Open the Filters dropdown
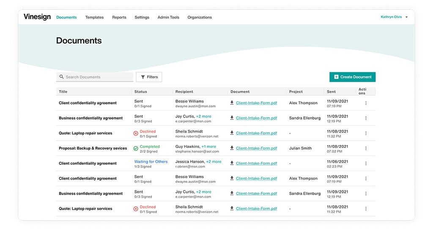Screen dimensions: 433x230 [149, 77]
